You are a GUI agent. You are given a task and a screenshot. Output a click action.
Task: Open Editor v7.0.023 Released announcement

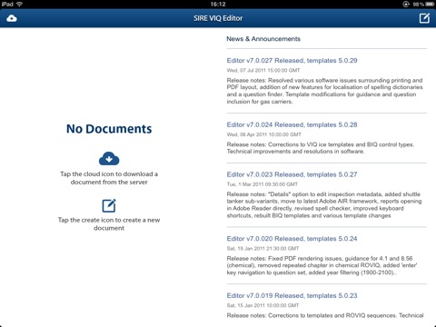tap(292, 174)
